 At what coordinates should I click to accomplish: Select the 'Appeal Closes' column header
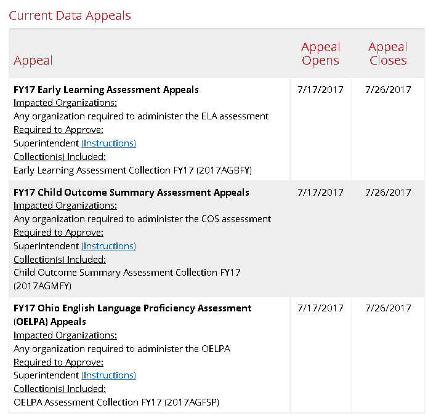click(388, 54)
